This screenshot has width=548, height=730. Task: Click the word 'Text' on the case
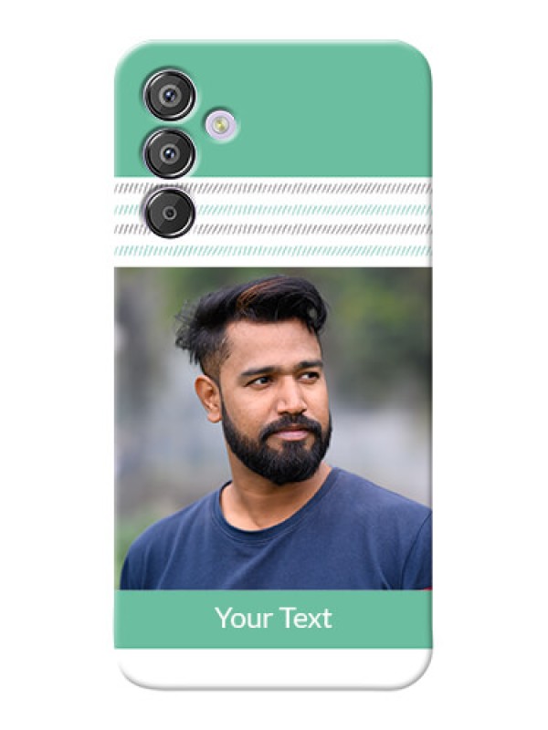coord(307,619)
